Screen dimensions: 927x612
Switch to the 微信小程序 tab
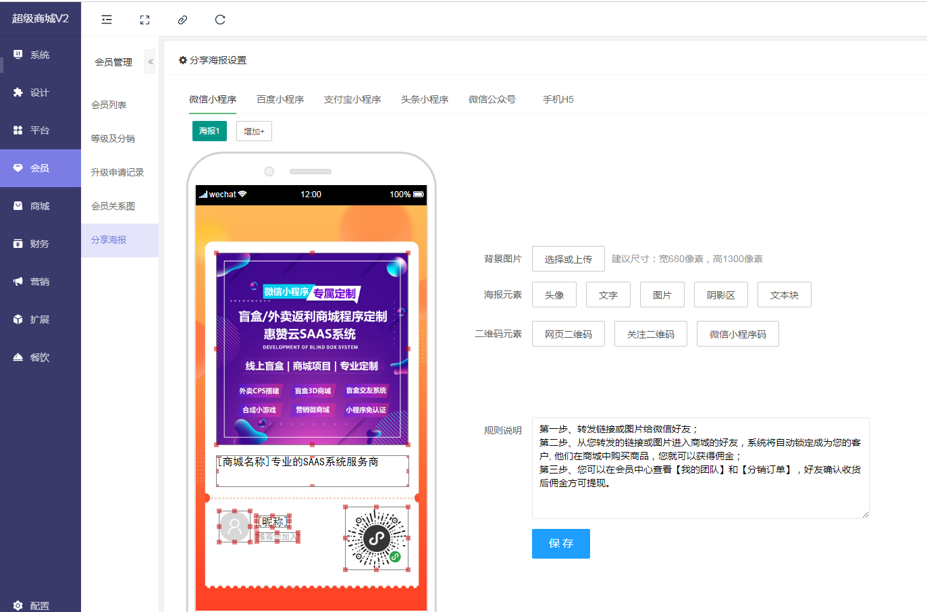(213, 99)
